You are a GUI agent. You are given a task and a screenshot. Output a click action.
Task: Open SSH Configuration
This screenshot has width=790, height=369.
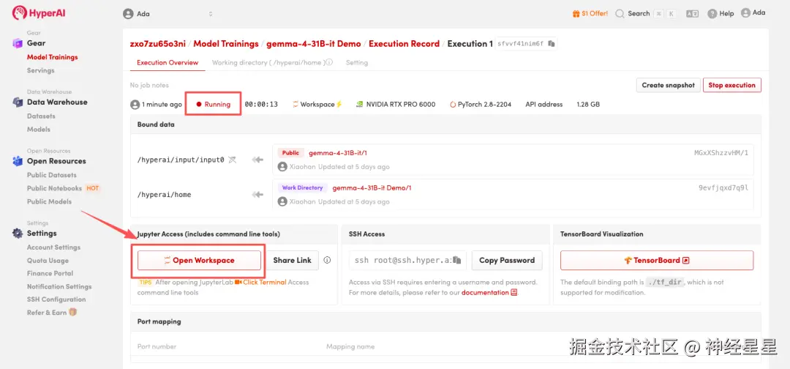56,299
